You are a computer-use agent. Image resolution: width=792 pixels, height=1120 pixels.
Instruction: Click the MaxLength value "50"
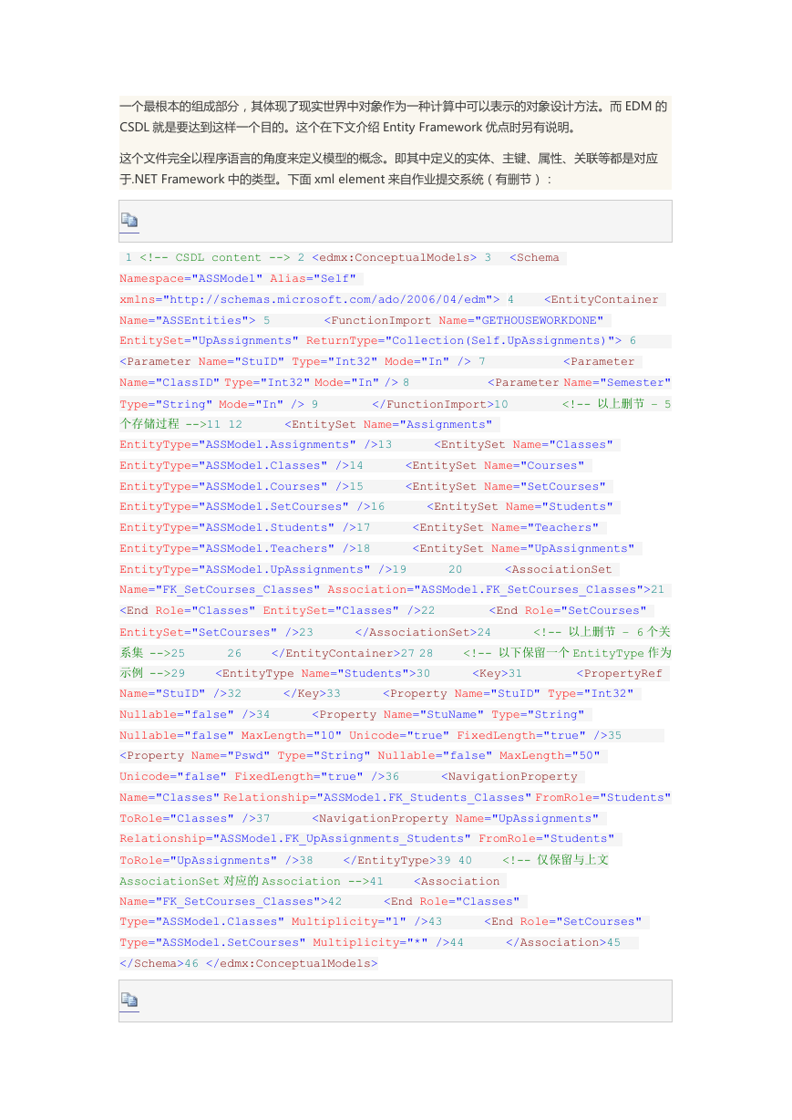click(586, 757)
